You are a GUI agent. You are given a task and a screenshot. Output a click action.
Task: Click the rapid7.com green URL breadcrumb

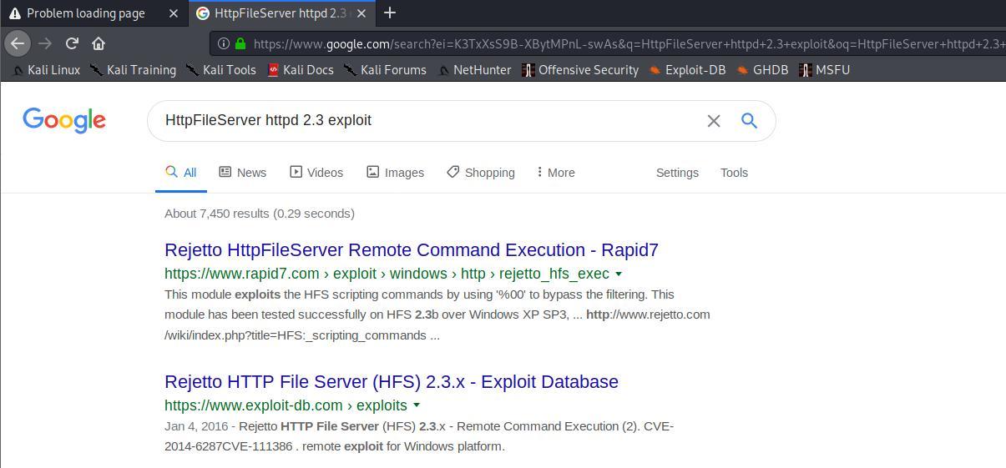tap(387, 274)
